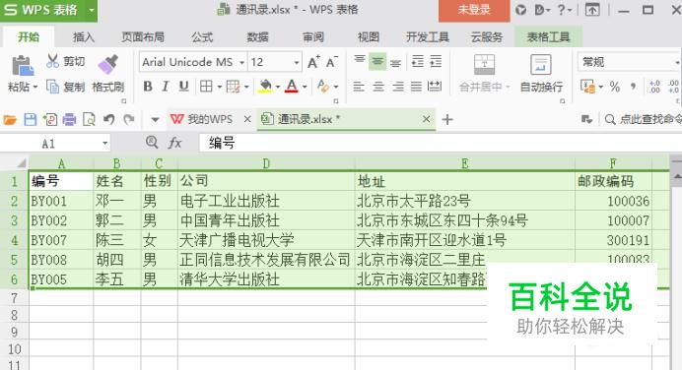Click the red font color swatch
Viewport: 682px width, 370px height.
(292, 87)
